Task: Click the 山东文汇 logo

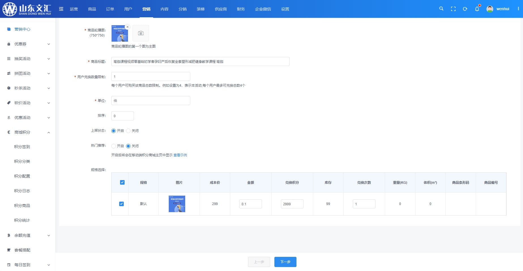Action: [27, 9]
